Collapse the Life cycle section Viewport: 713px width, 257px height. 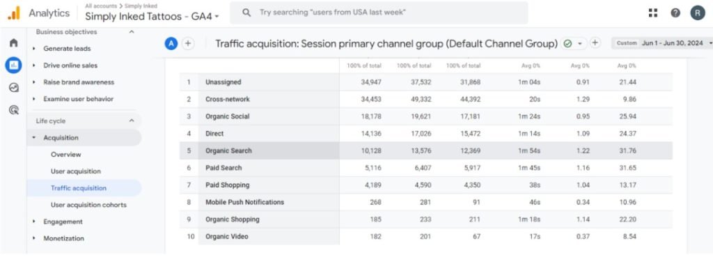(x=132, y=121)
